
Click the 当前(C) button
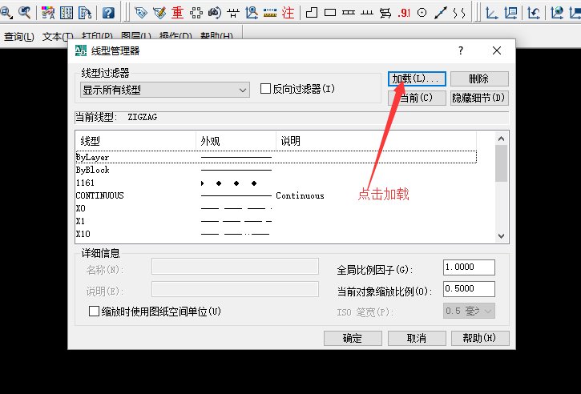[x=417, y=98]
